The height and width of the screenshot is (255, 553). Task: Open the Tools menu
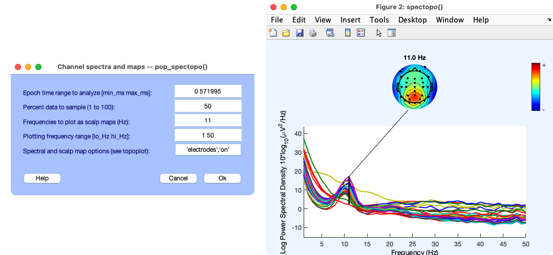point(379,20)
